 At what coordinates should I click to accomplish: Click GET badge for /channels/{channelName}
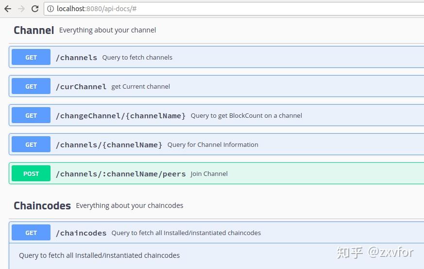tap(31, 144)
